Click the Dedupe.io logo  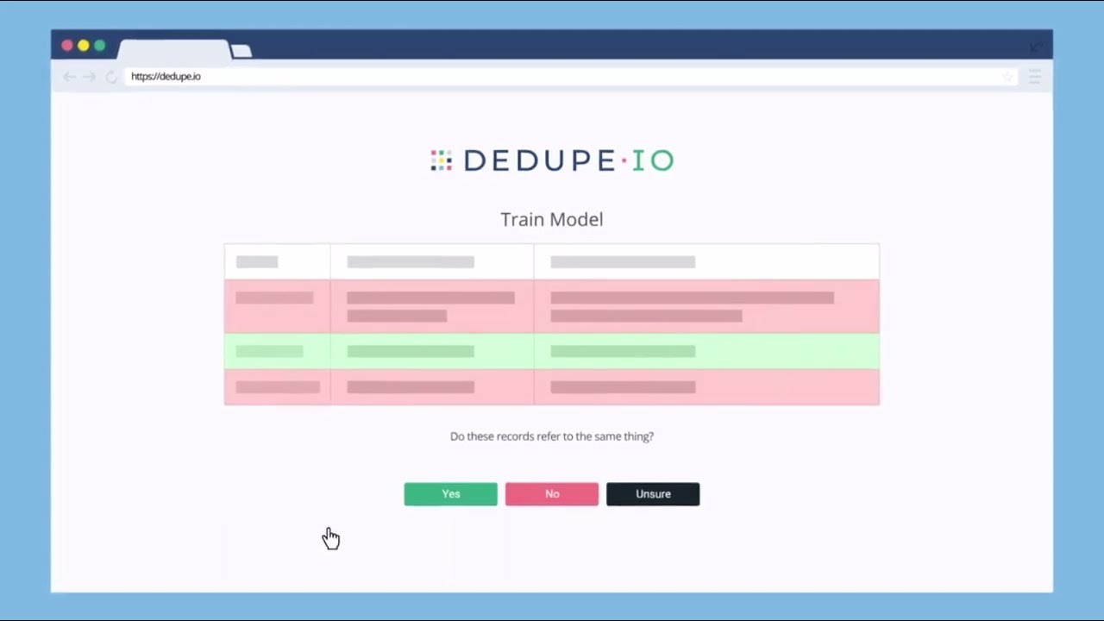pyautogui.click(x=552, y=160)
